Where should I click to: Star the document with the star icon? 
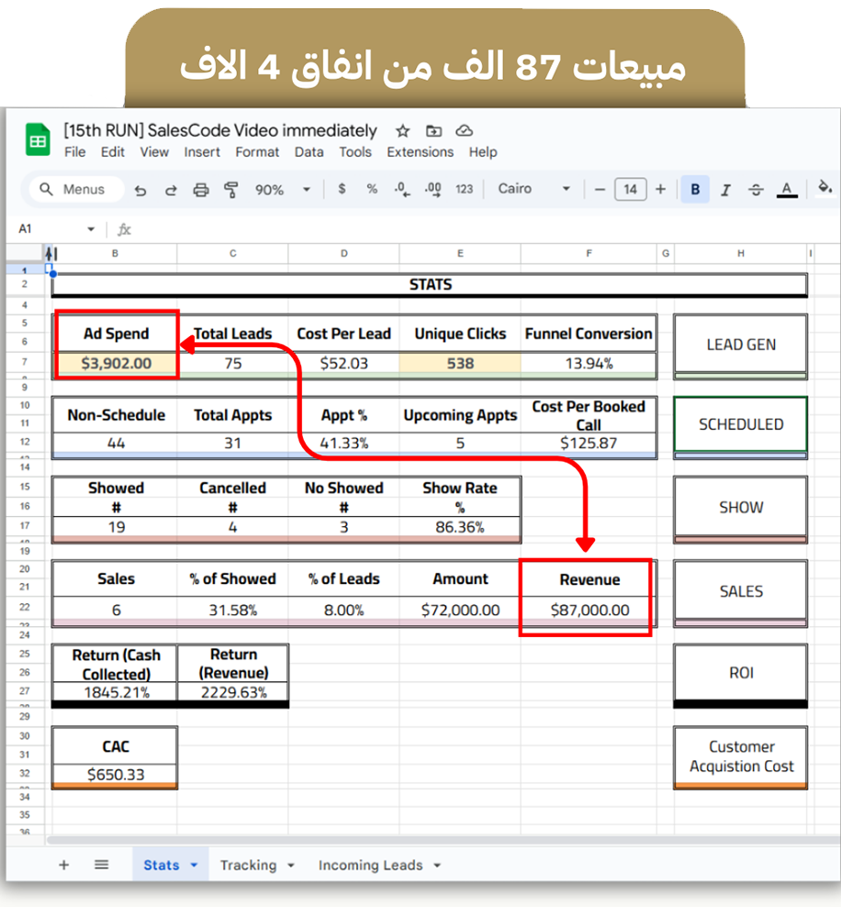coord(402,130)
